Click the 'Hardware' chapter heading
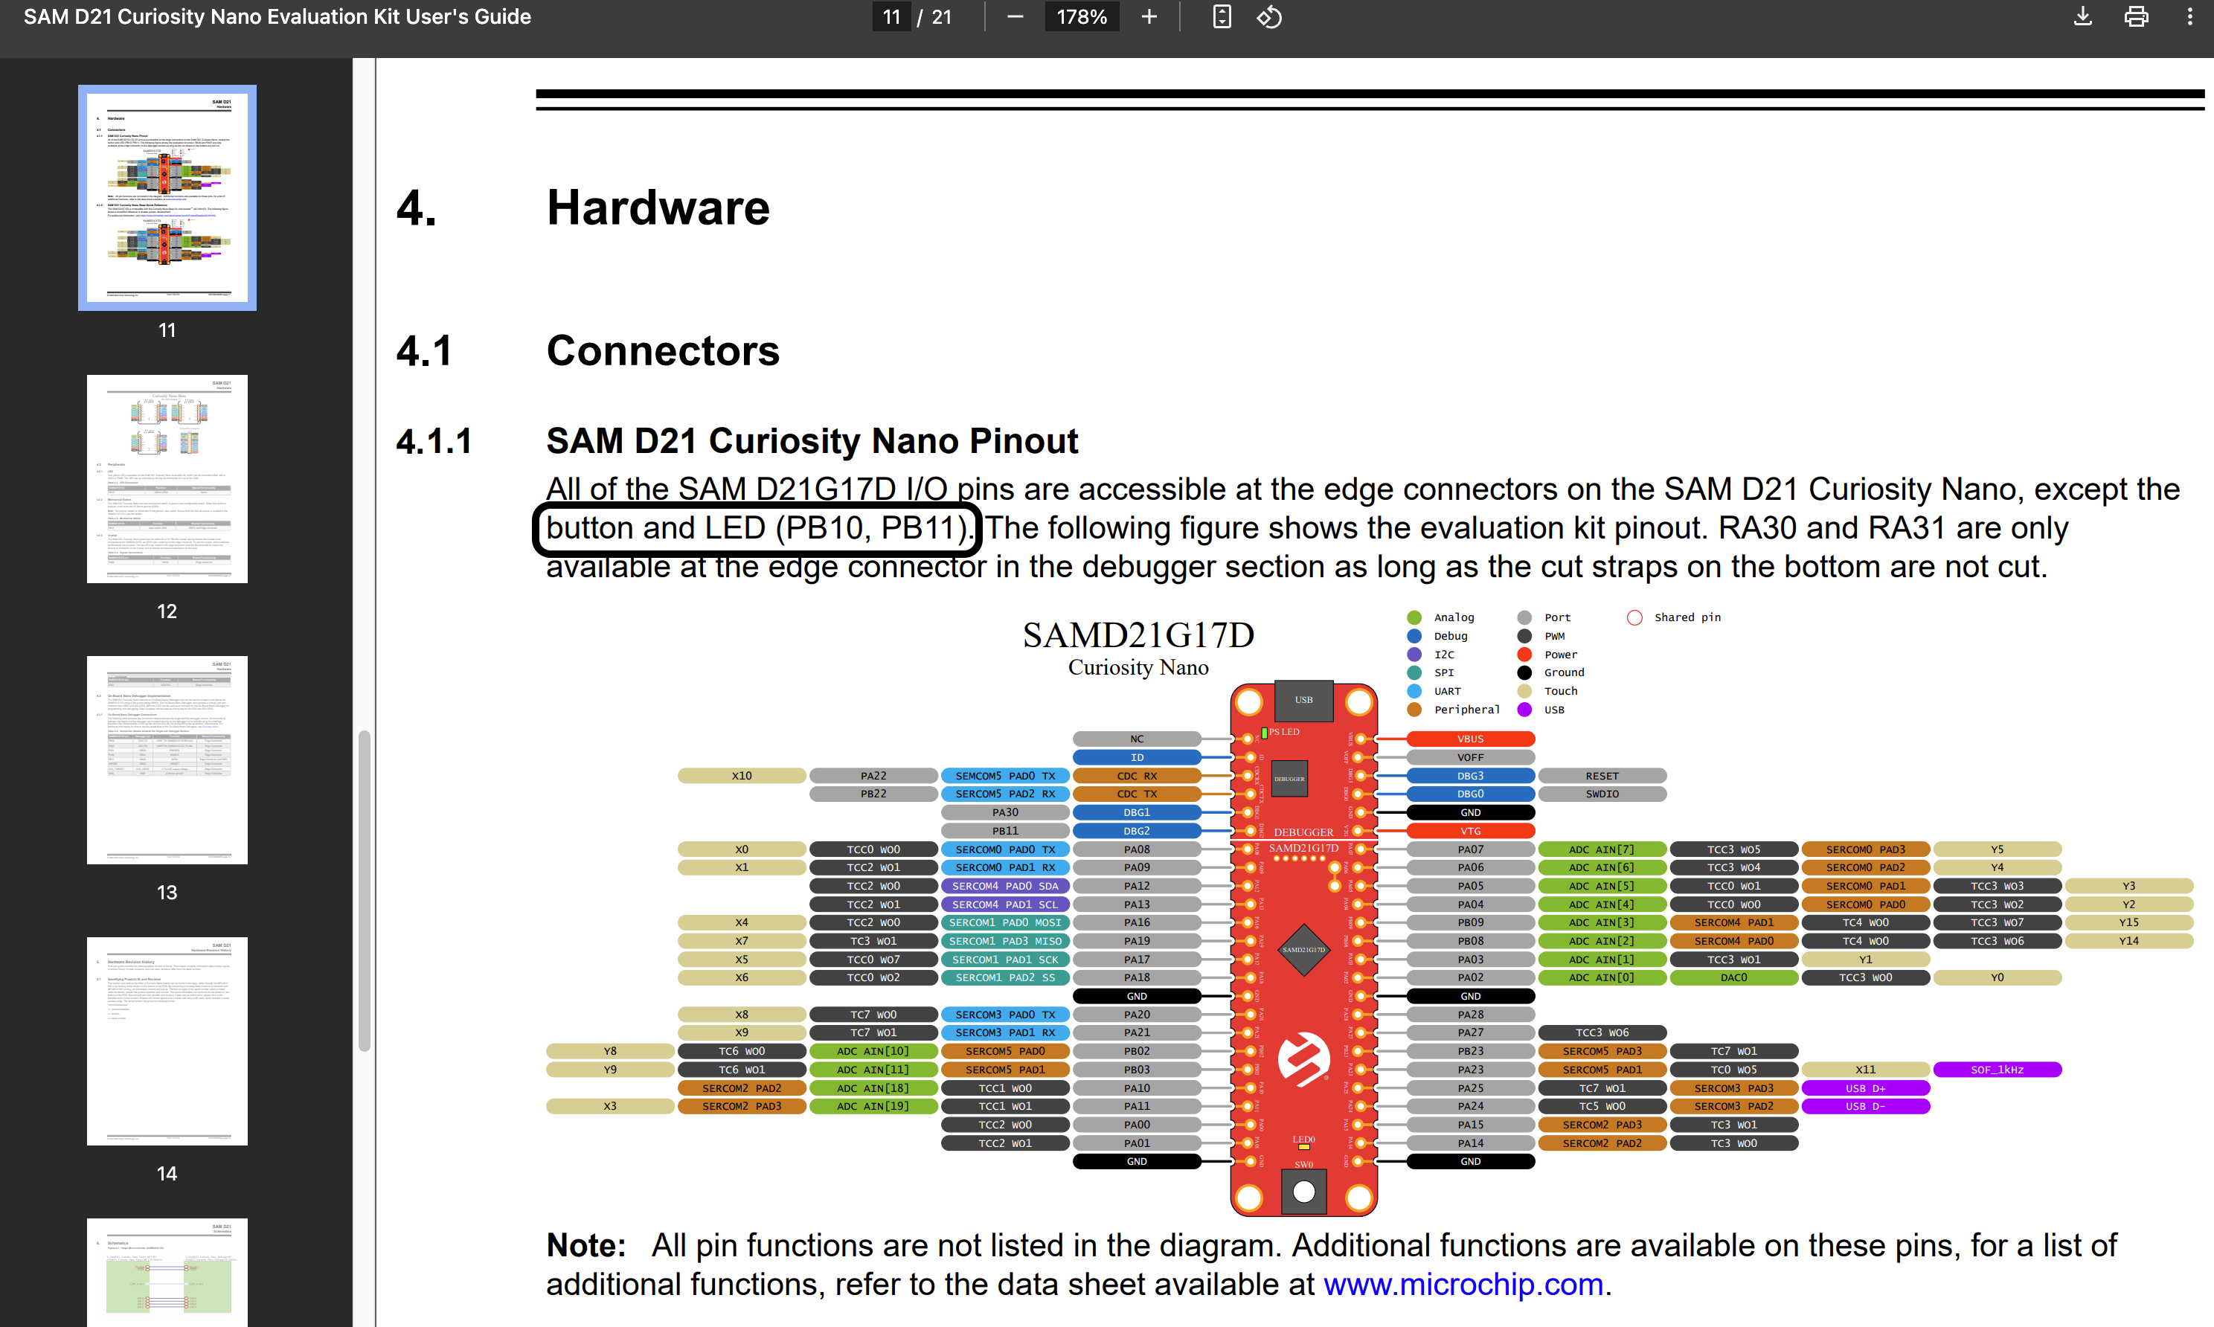This screenshot has width=2214, height=1327. (658, 208)
